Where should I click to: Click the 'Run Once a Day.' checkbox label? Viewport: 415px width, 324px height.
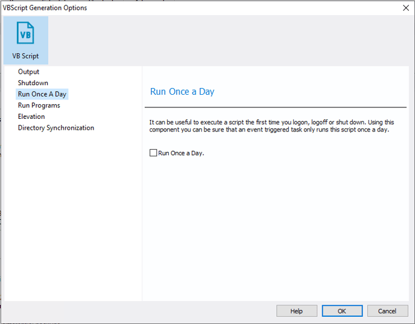pos(182,153)
